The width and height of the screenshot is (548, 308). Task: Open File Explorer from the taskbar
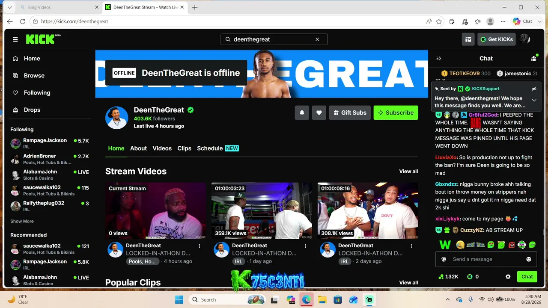click(322, 299)
